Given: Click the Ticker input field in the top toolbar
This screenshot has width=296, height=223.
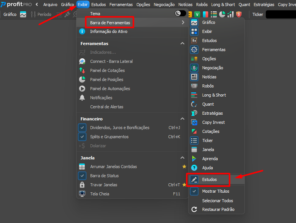Looking at the screenshot, I should tap(281, 14).
